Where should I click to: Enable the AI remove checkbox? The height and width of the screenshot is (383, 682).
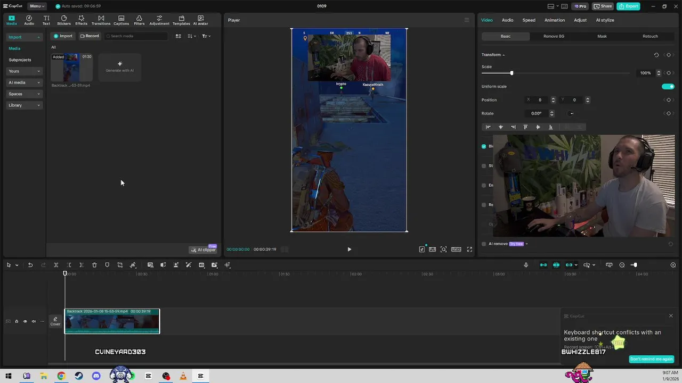tap(484, 244)
